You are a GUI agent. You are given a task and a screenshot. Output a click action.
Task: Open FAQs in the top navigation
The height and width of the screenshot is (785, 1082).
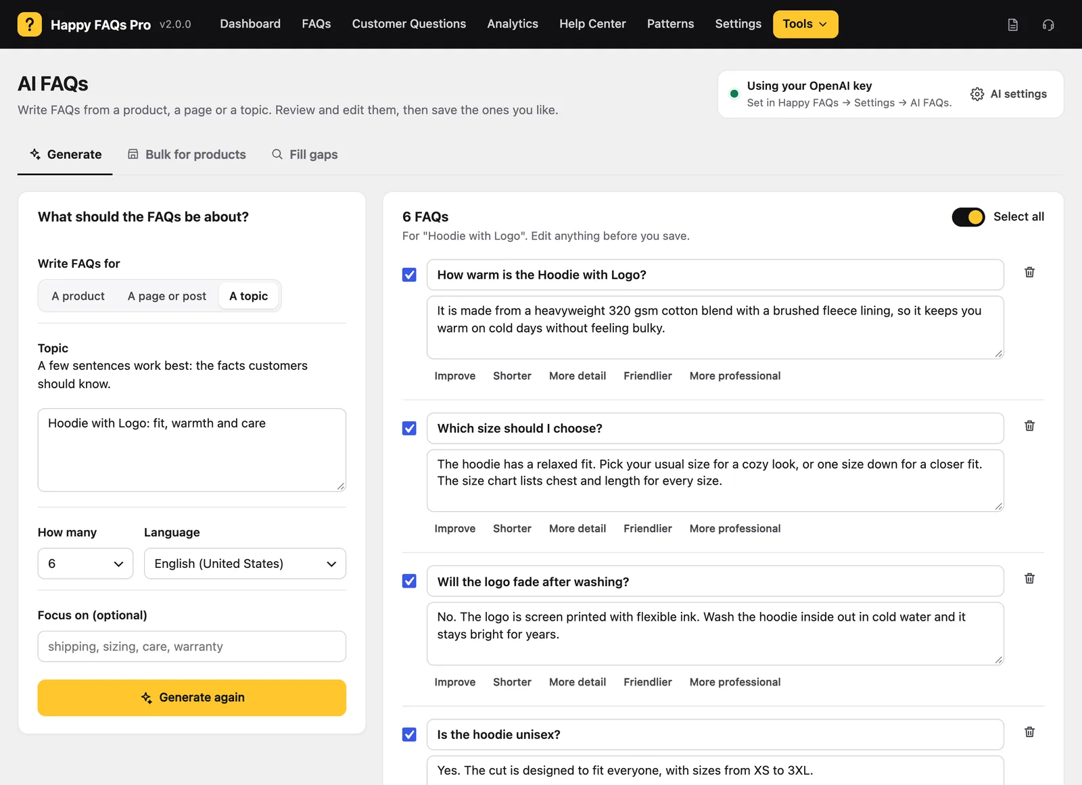click(x=316, y=24)
